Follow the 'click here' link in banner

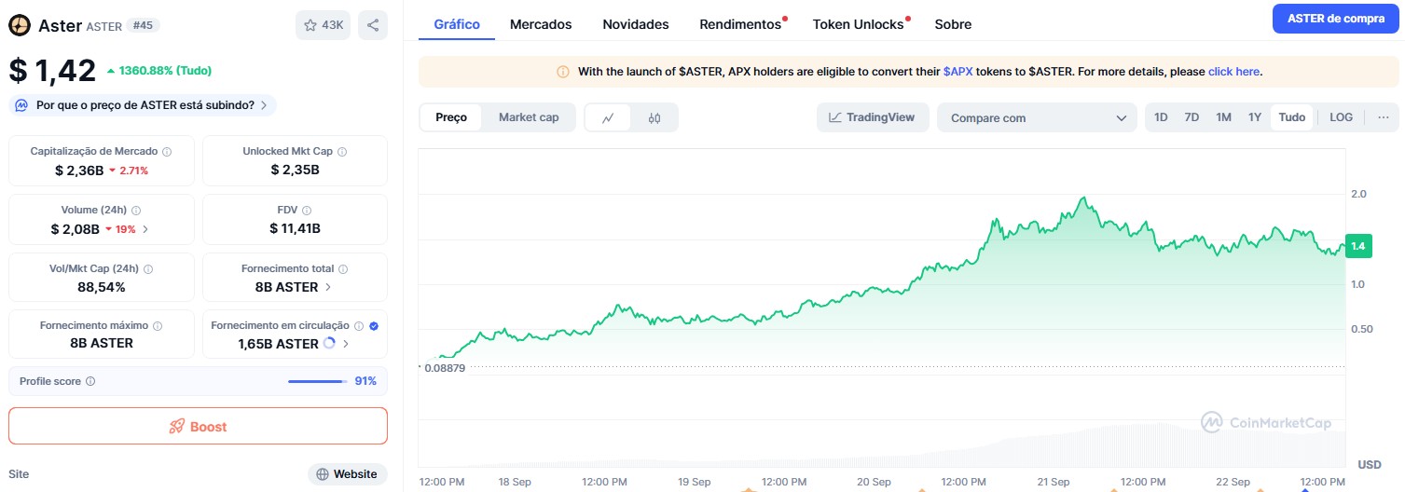pyautogui.click(x=1233, y=71)
